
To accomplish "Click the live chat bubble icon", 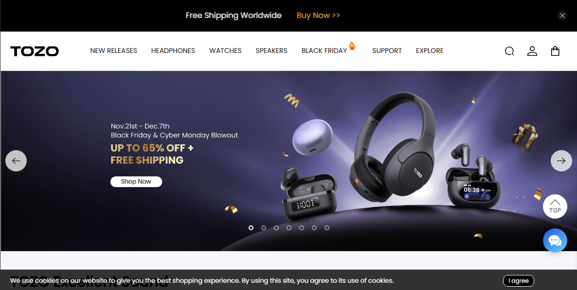I will point(555,240).
